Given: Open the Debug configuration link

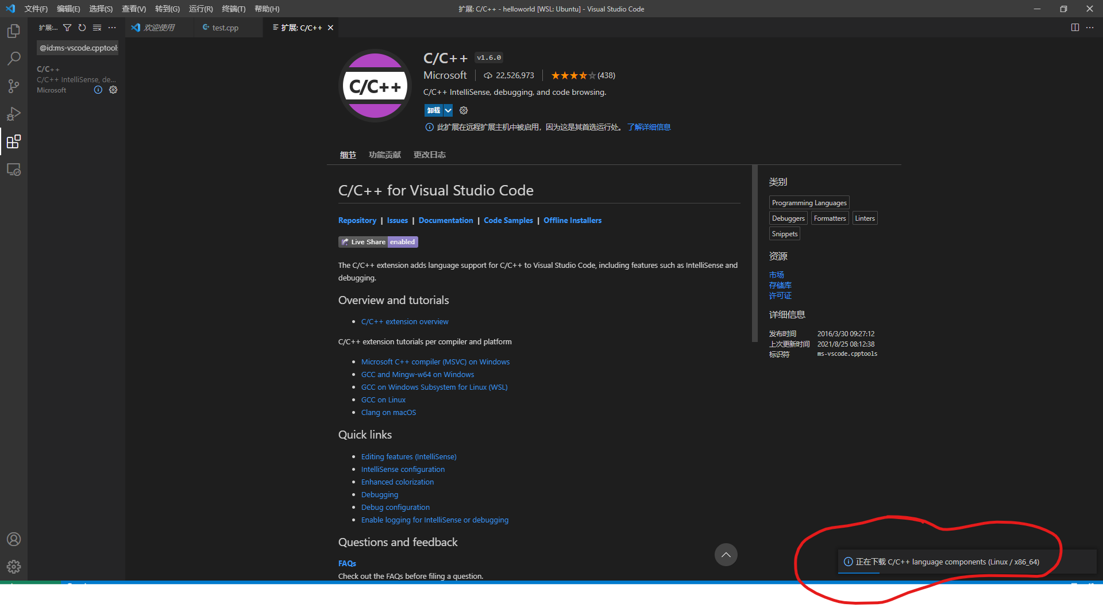Looking at the screenshot, I should pos(395,507).
